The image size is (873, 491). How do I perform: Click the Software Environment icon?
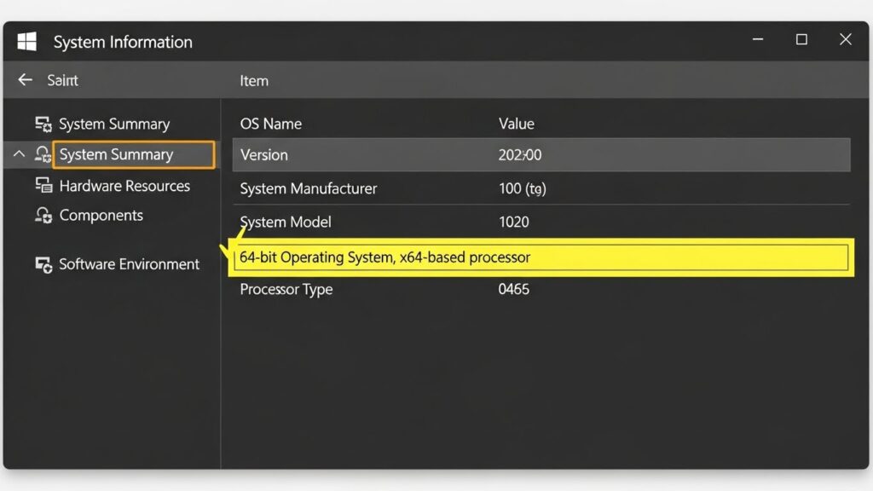pyautogui.click(x=43, y=264)
